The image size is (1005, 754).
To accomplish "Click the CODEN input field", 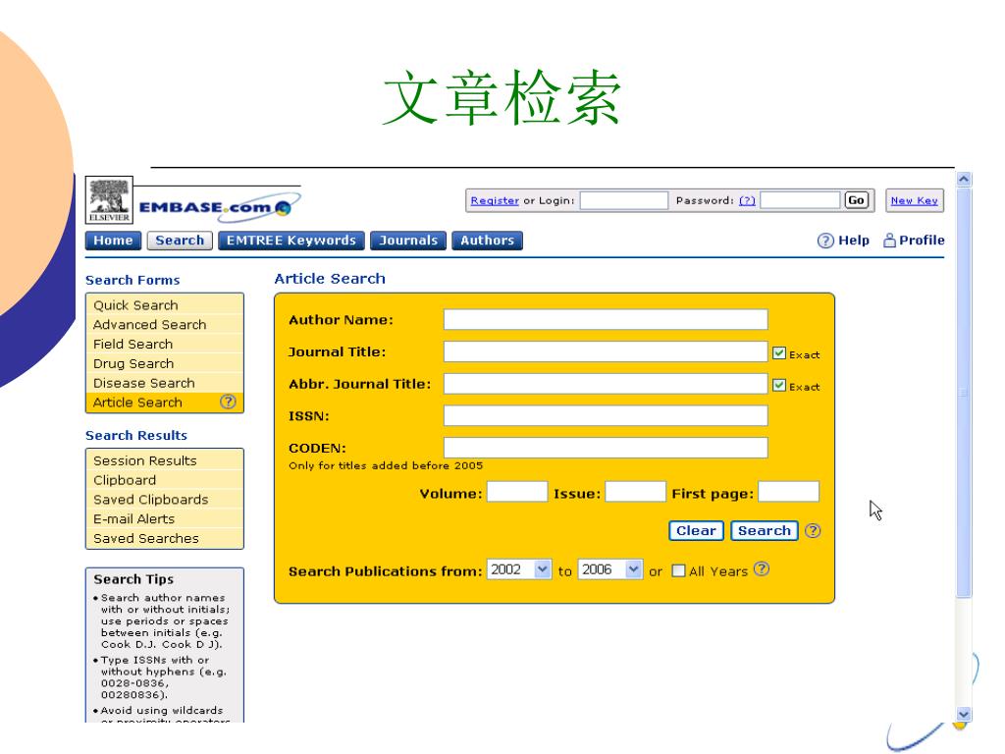I will (x=606, y=448).
